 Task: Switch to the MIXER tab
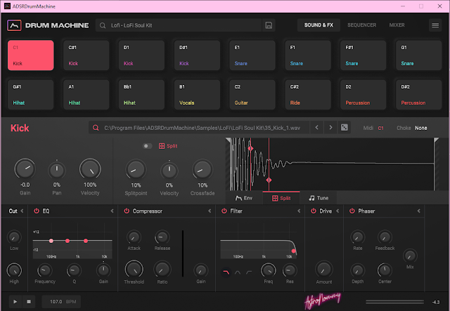[397, 25]
